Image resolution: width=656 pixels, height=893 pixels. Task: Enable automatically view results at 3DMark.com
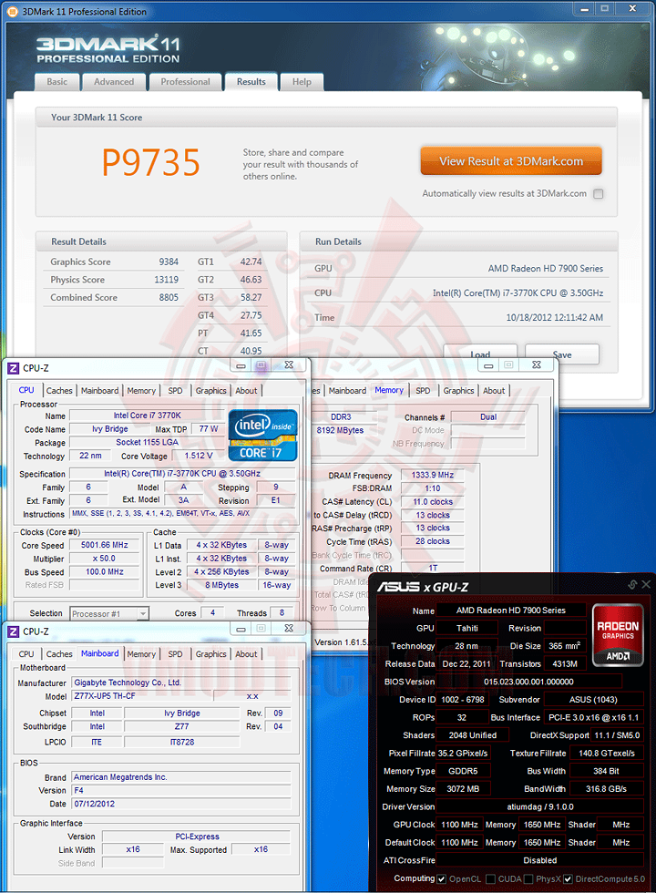pos(598,193)
